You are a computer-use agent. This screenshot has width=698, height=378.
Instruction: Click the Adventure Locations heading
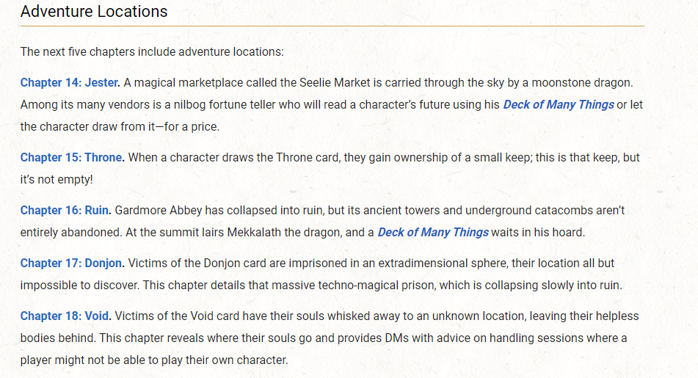94,12
